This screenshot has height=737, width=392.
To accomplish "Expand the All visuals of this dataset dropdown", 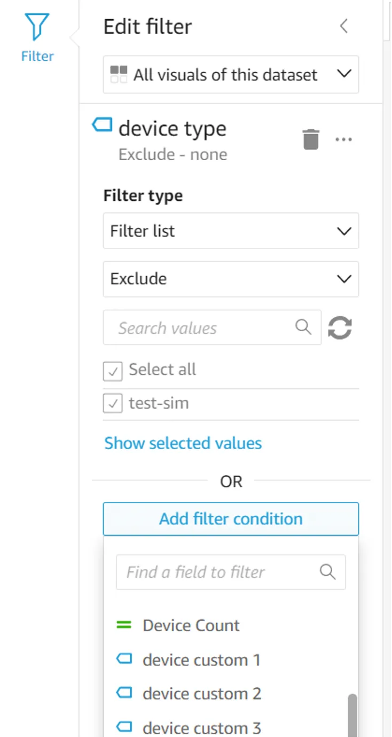I will (x=231, y=74).
